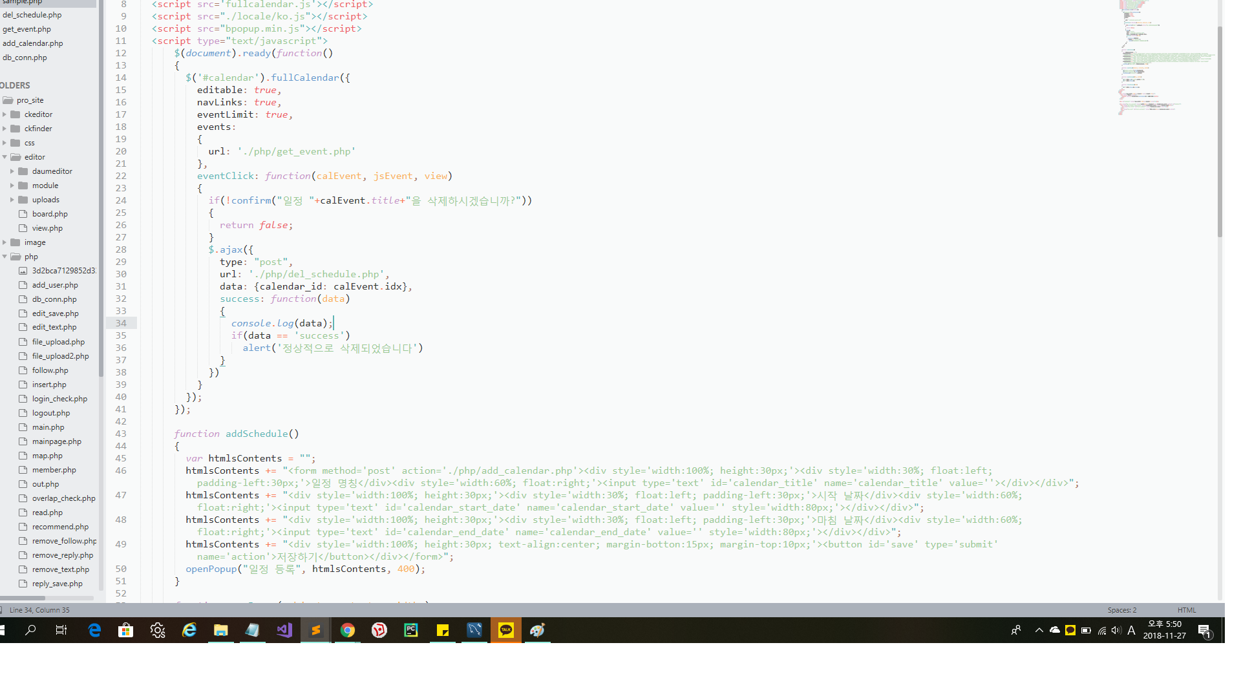The width and height of the screenshot is (1241, 698).
Task: Show hidden system tray icons
Action: pos(1039,630)
